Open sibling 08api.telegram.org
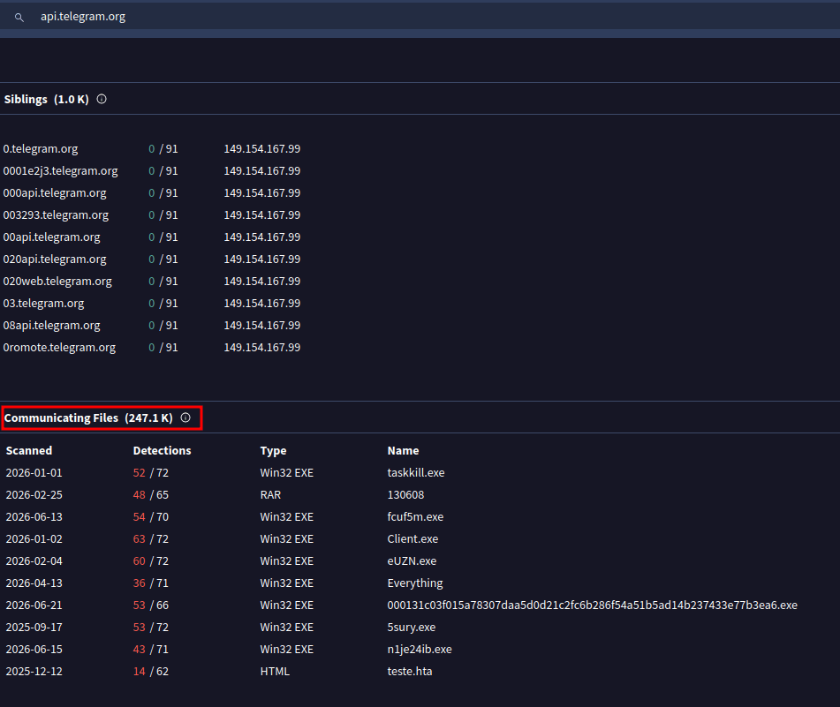The width and height of the screenshot is (840, 707). click(51, 325)
